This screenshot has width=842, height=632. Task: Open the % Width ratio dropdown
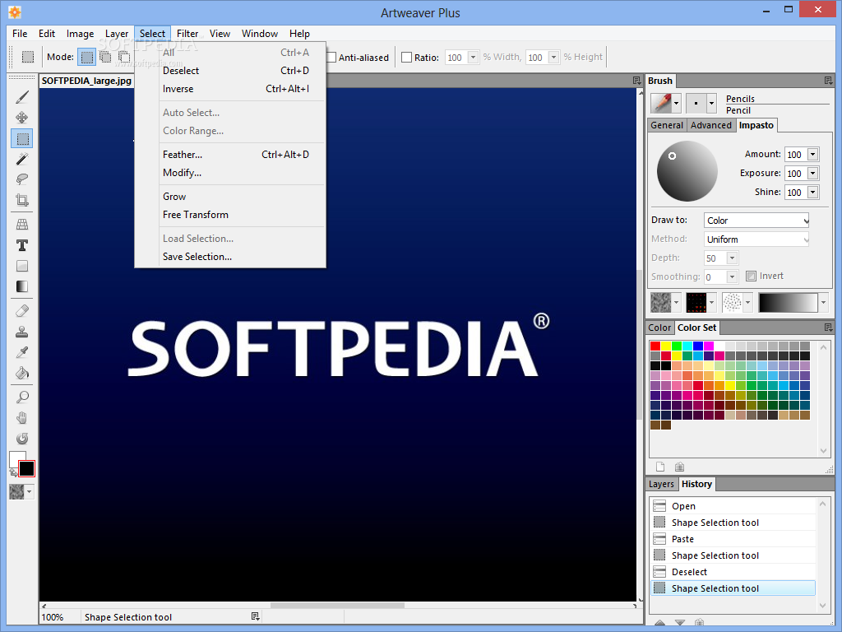[473, 57]
